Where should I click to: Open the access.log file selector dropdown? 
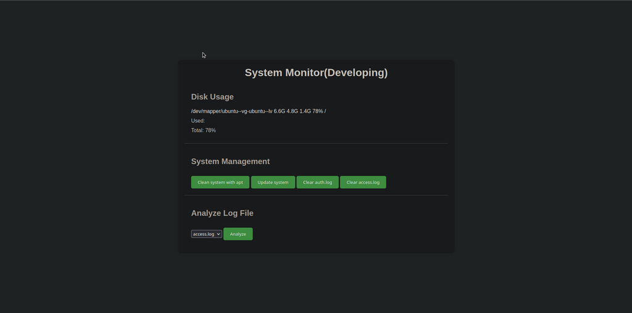click(206, 234)
